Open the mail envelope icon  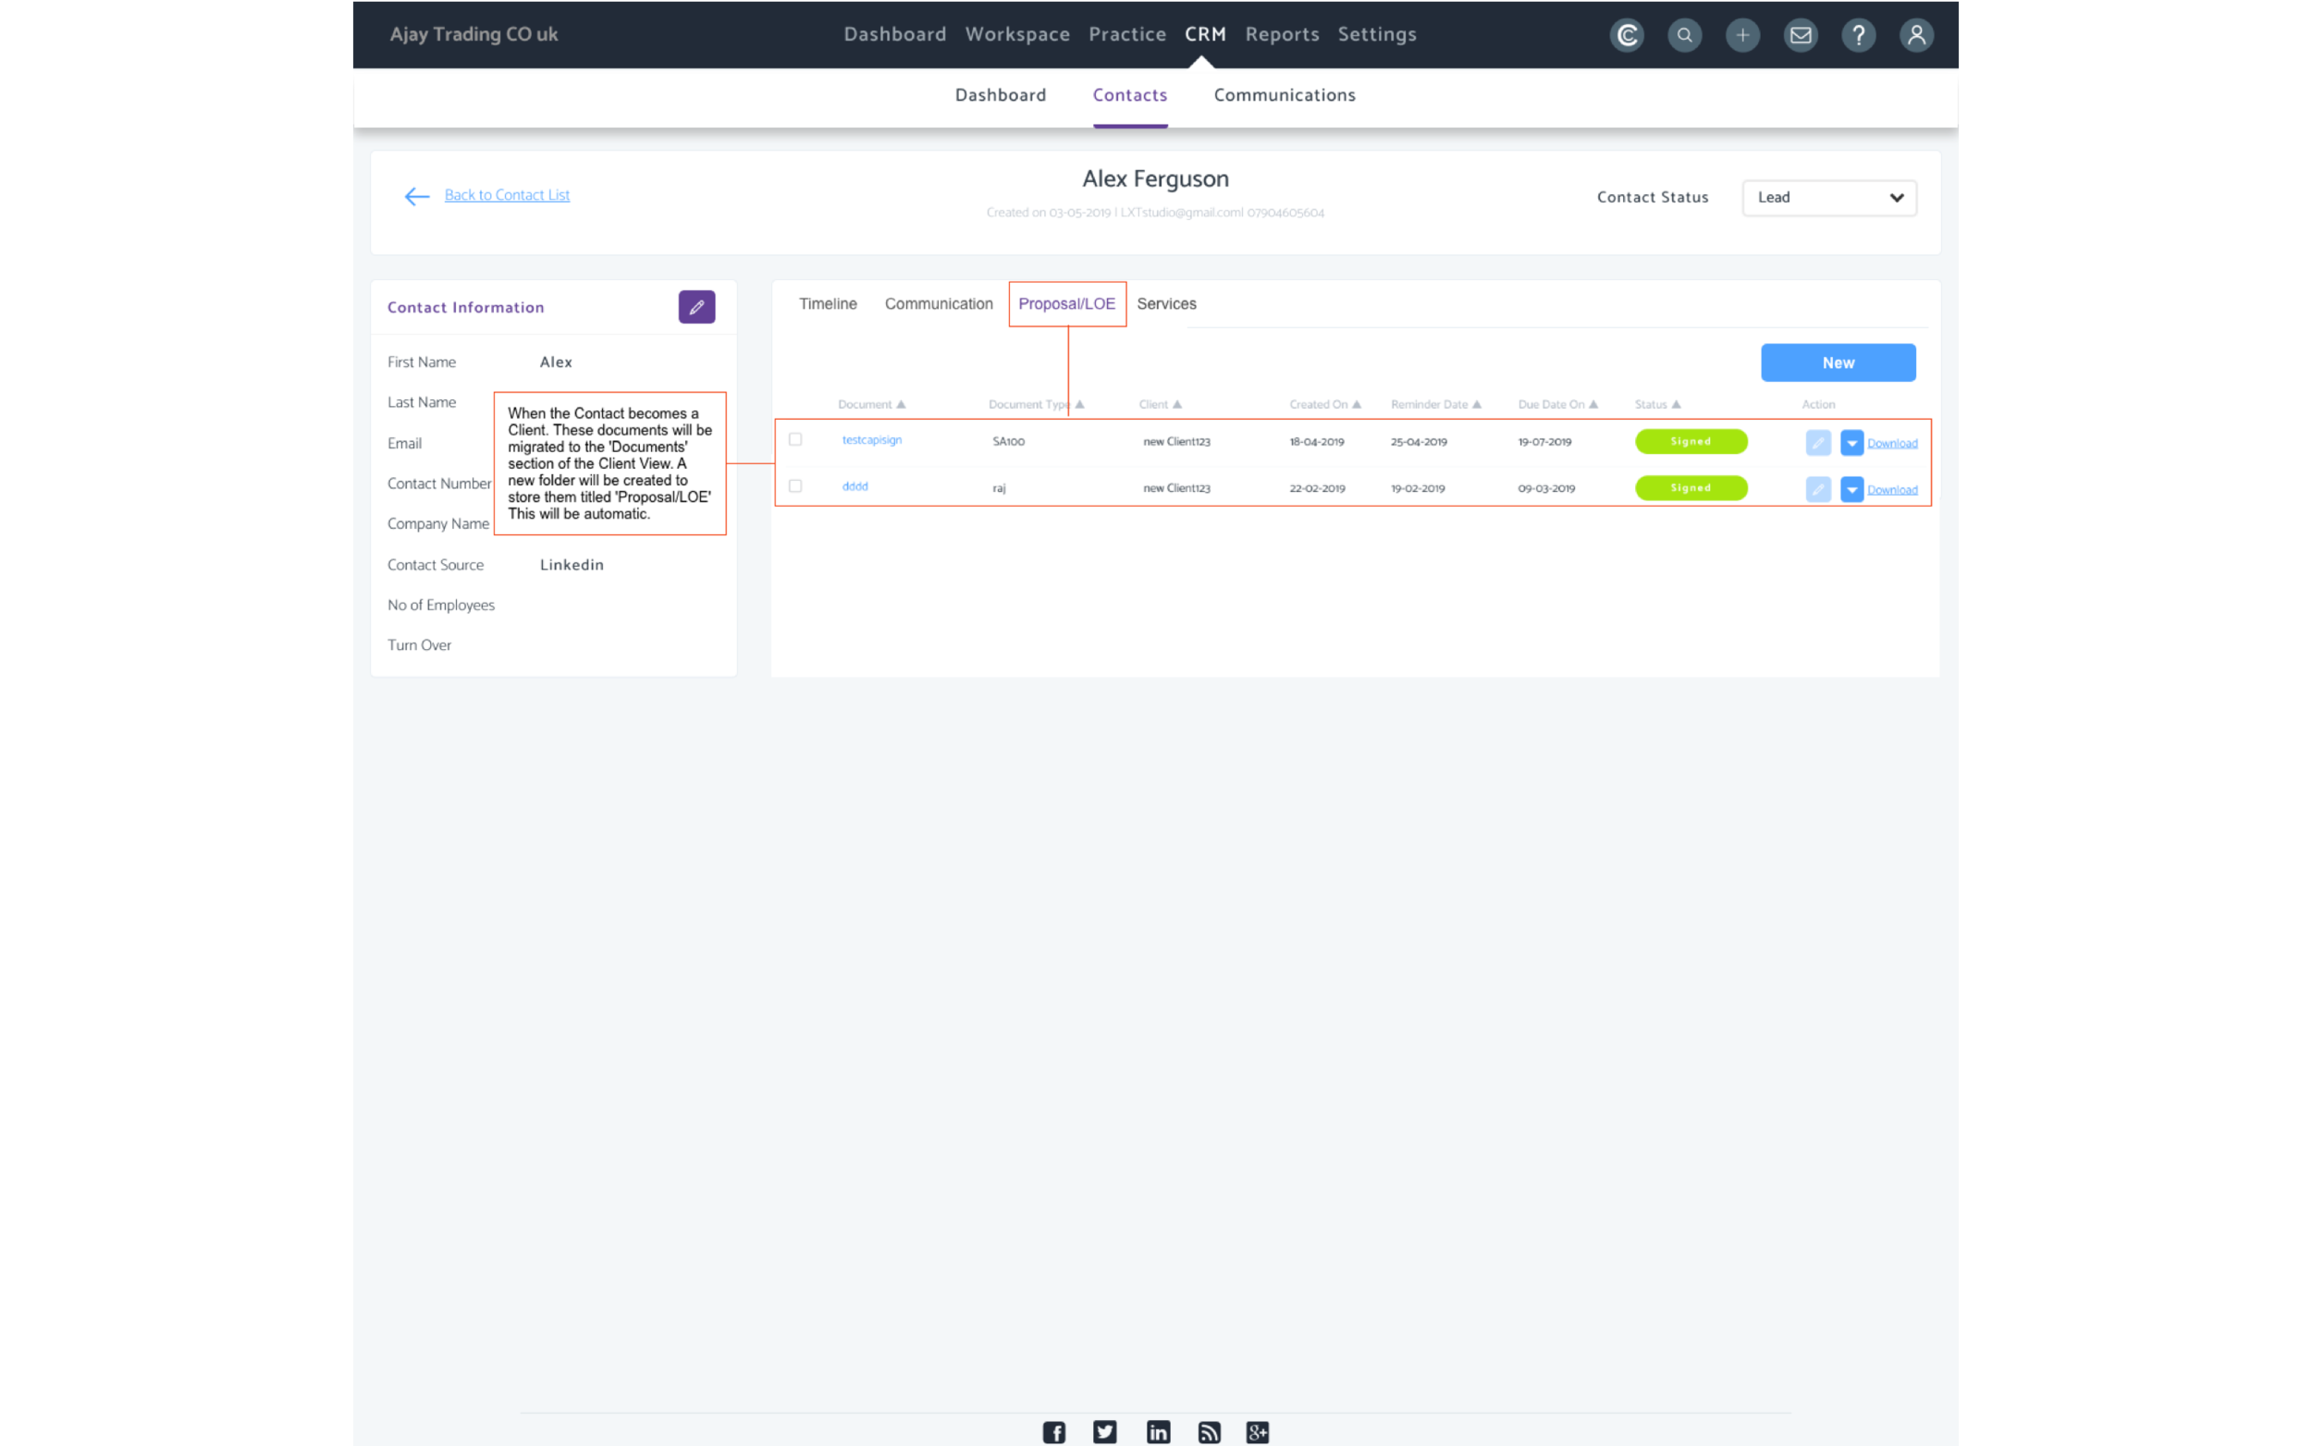(1802, 34)
